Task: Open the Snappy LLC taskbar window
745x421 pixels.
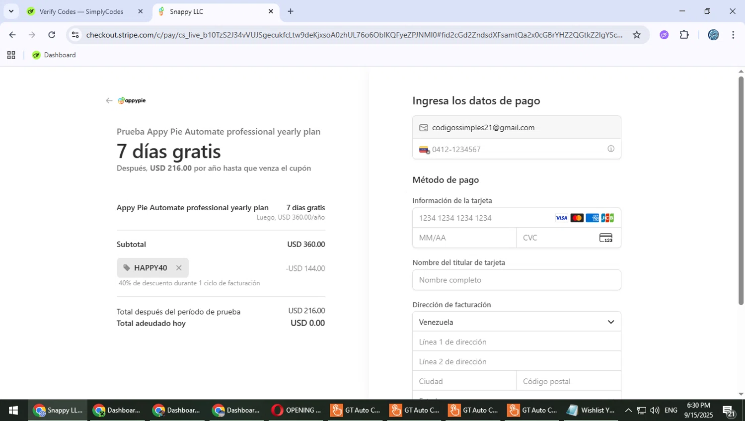Action: (58, 410)
